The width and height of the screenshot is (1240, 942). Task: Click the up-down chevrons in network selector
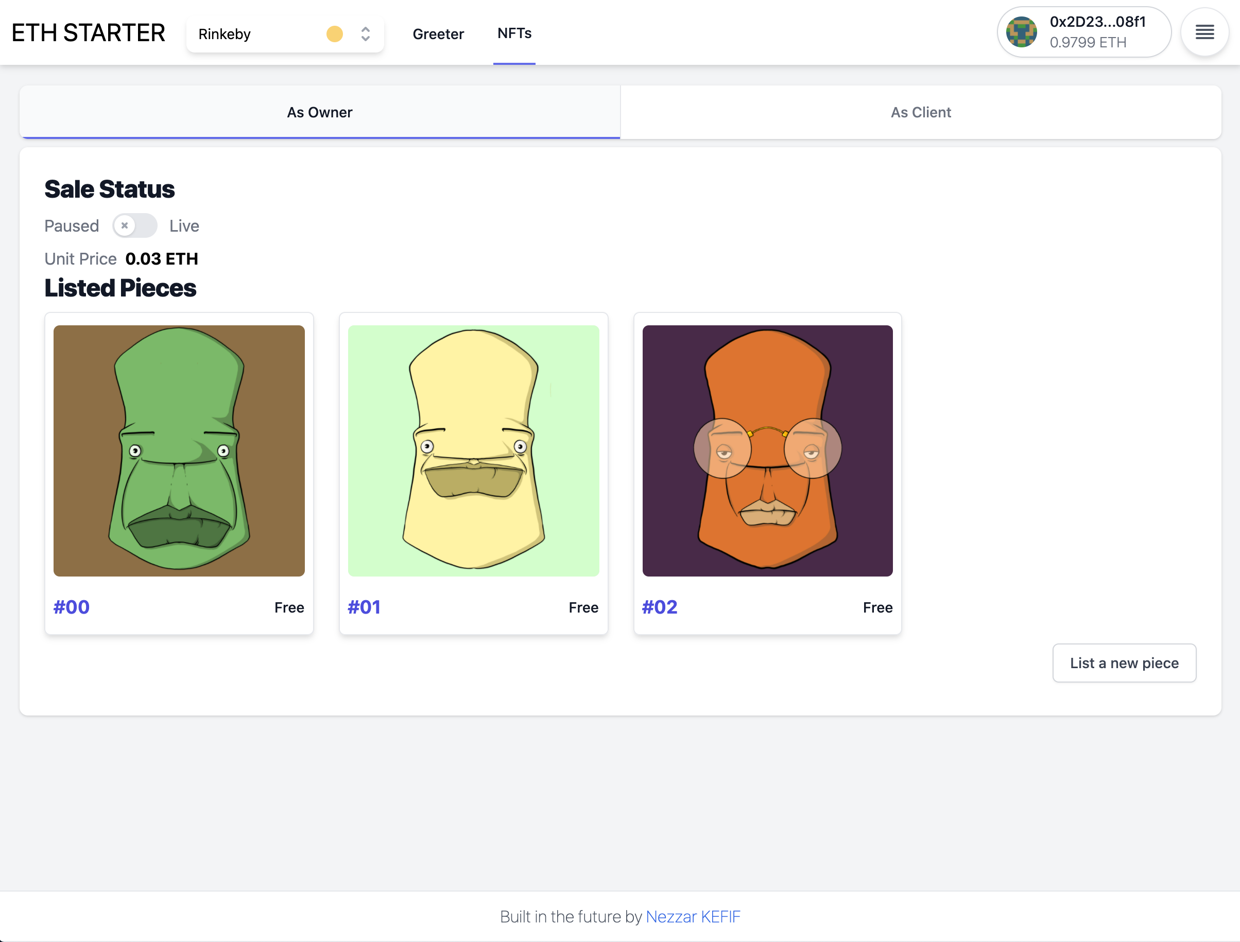point(365,34)
